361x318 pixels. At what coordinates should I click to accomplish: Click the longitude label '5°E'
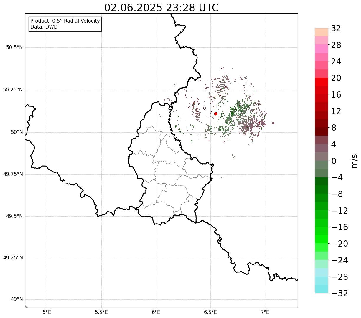pos(47,312)
